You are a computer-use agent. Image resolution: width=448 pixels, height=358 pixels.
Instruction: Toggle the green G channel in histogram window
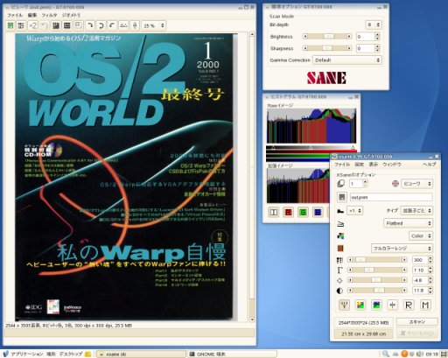(x=303, y=212)
